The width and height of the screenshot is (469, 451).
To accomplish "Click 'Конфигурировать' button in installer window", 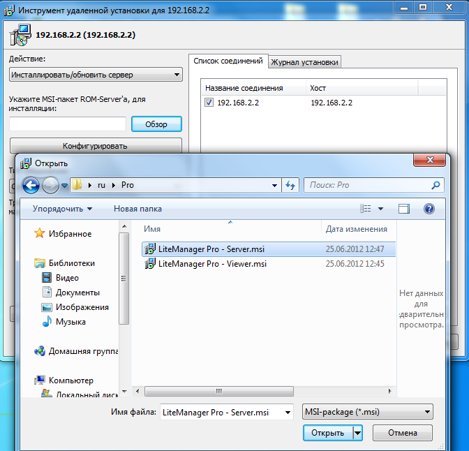I will 96,146.
